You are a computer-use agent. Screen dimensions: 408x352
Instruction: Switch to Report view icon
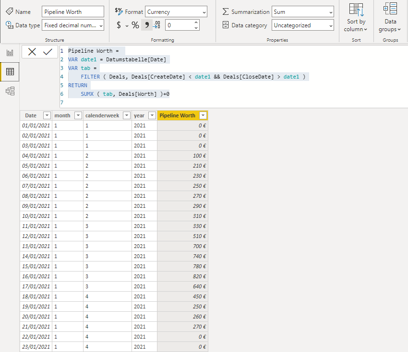pos(10,53)
